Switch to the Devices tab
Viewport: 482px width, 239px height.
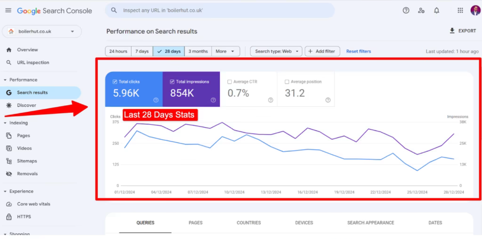tap(304, 223)
